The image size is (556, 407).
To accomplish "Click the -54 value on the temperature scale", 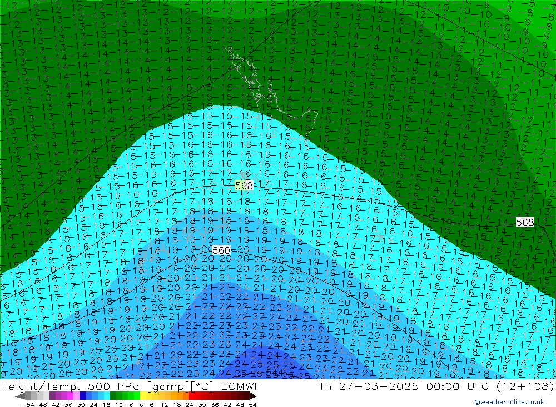I will tap(28, 405).
